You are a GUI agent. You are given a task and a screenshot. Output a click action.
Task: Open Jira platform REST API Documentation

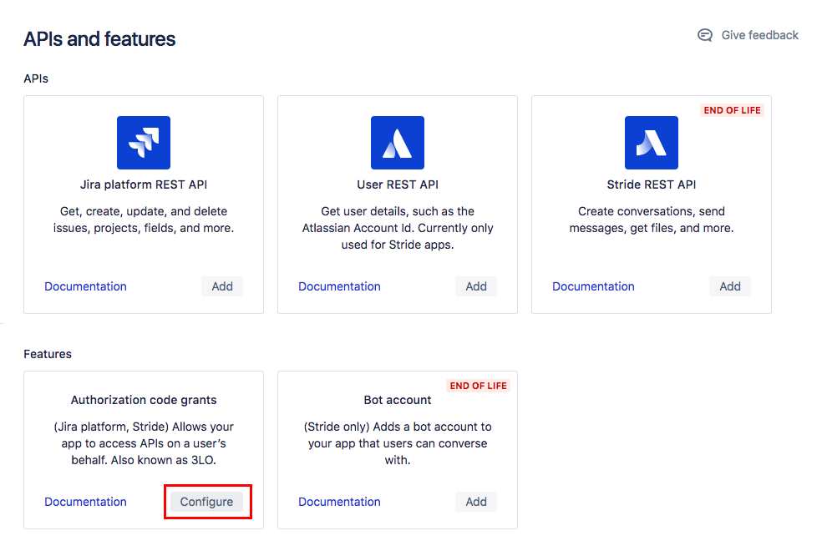86,286
